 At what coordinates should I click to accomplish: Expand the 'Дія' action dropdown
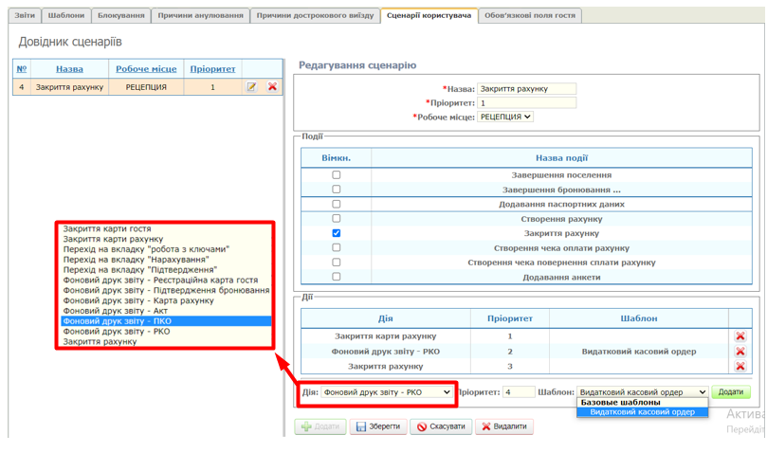(x=387, y=392)
